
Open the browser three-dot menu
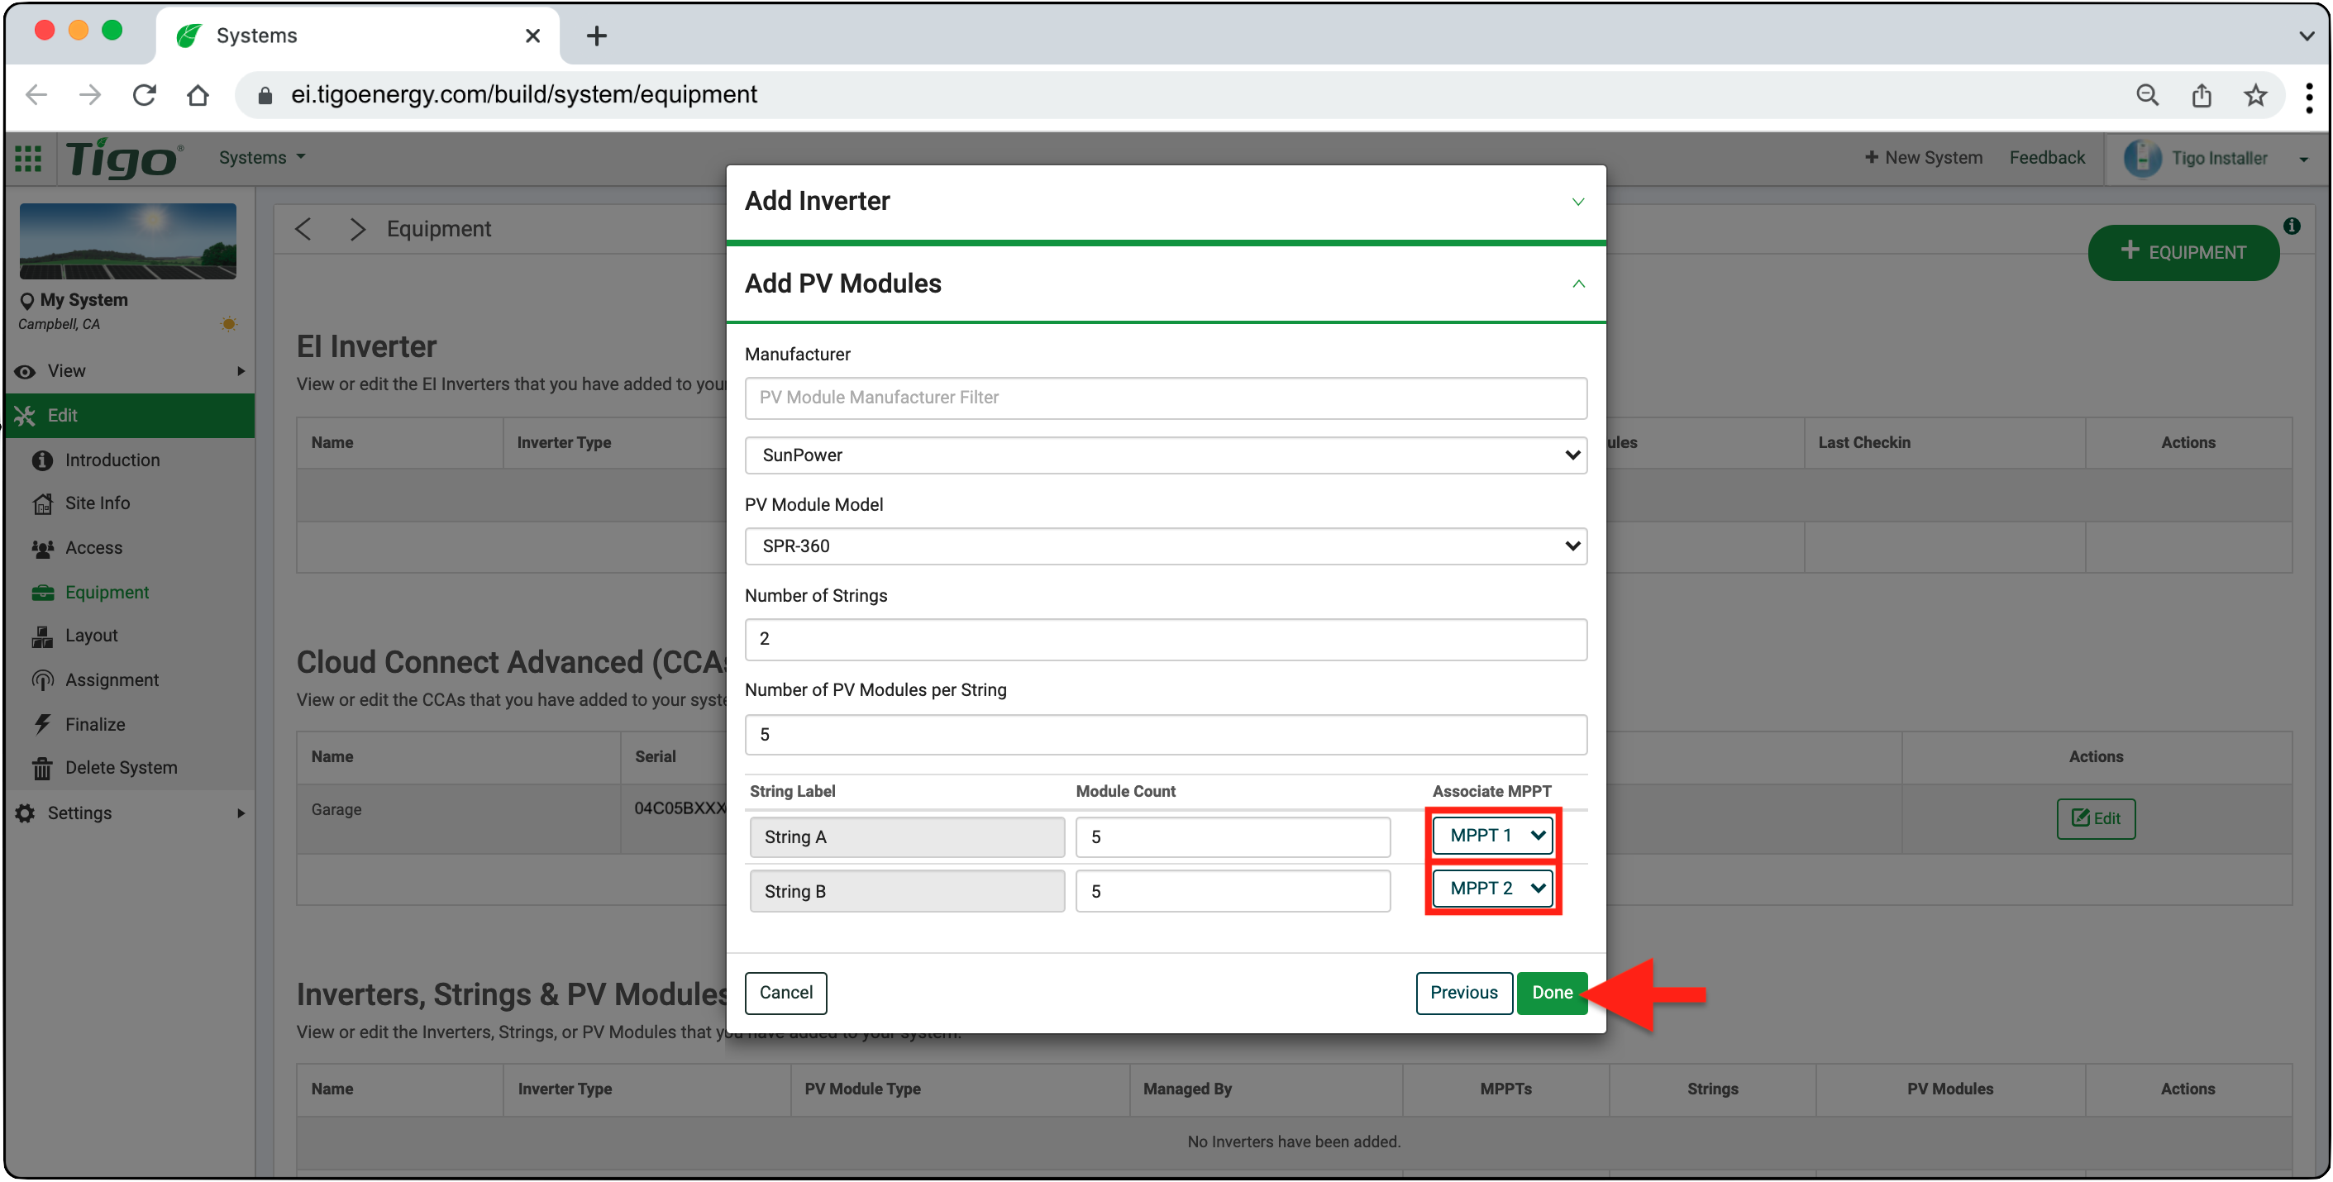[2310, 96]
